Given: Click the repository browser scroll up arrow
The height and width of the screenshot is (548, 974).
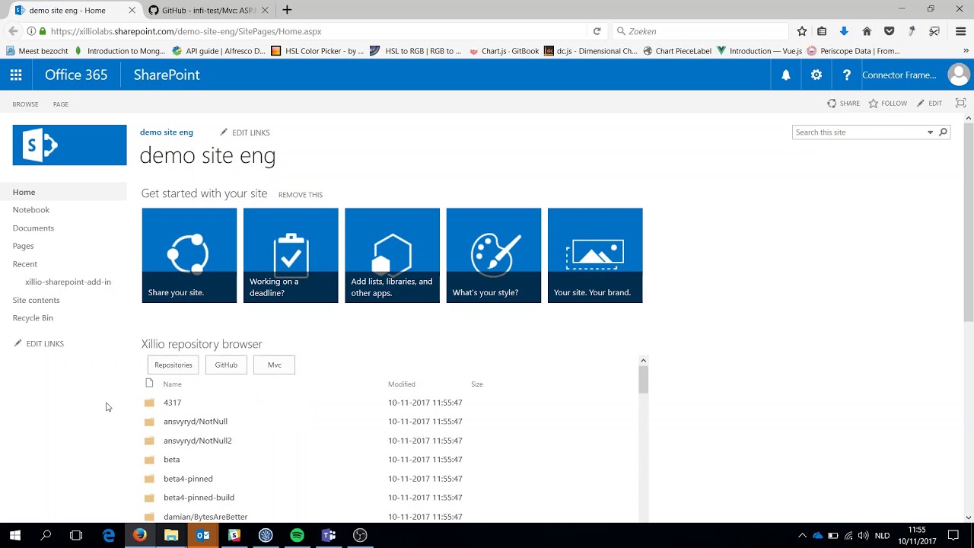Looking at the screenshot, I should point(643,361).
